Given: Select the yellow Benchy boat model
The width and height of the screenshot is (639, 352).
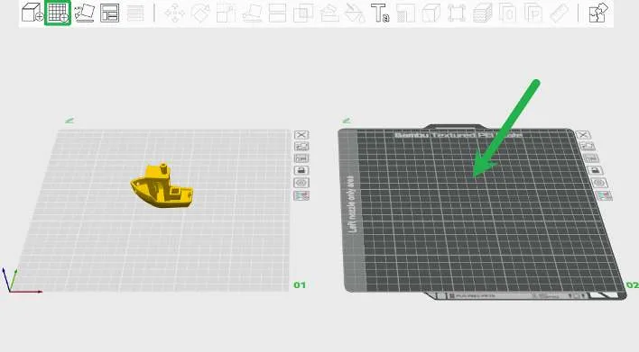Looking at the screenshot, I should (162, 186).
